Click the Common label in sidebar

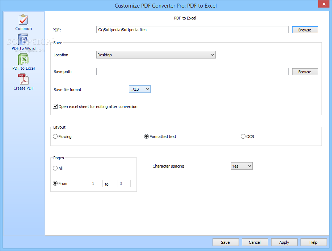pyautogui.click(x=24, y=29)
